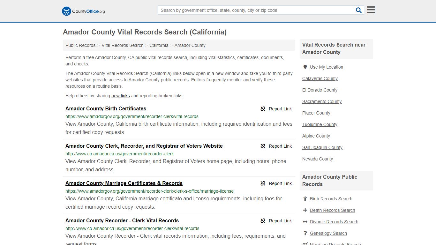Viewport: 436px width, 245px height.
Task: Visit co.amador.ca.us vital-records URL
Action: tap(132, 228)
